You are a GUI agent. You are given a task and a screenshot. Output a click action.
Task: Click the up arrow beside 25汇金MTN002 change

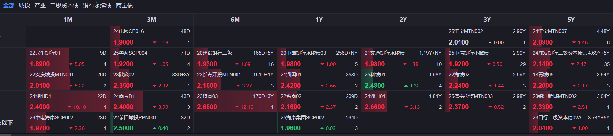pos(490,43)
